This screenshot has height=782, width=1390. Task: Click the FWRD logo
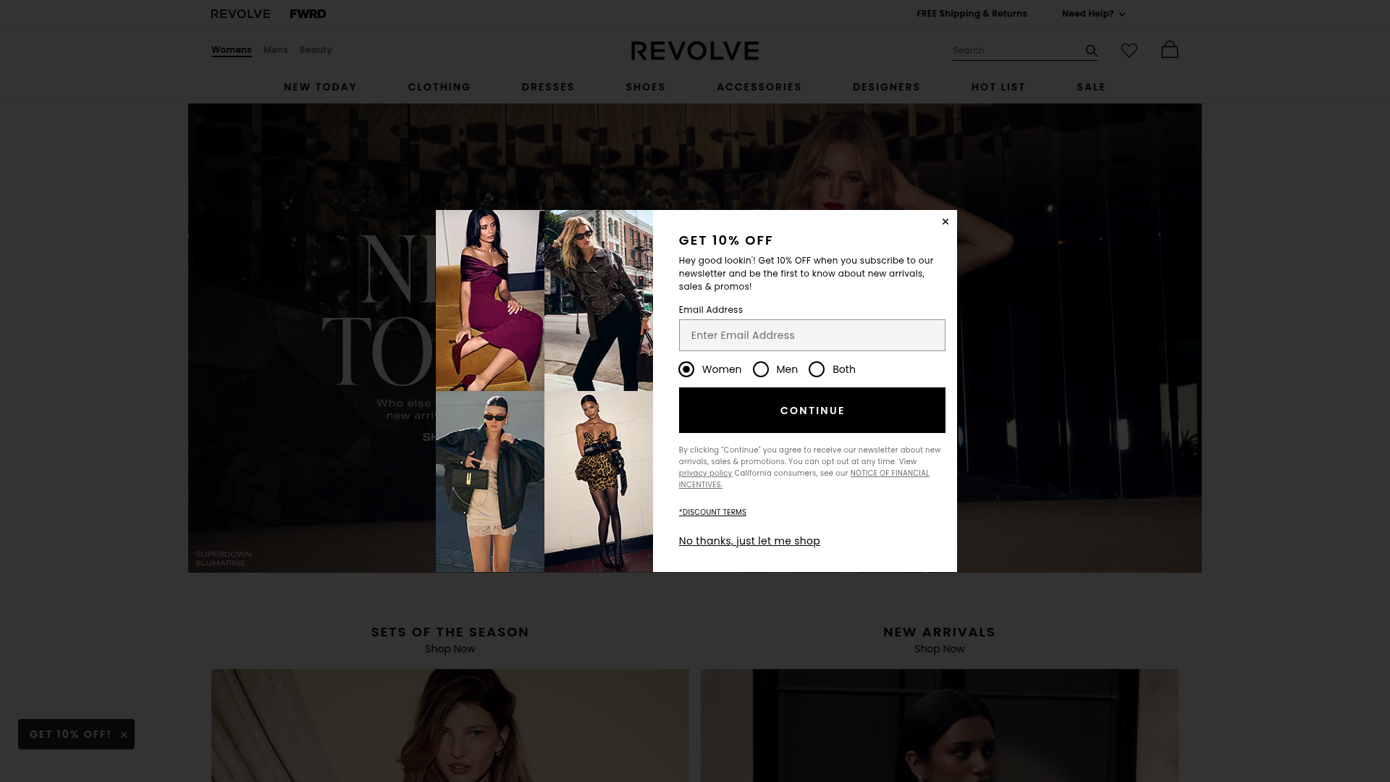click(308, 13)
